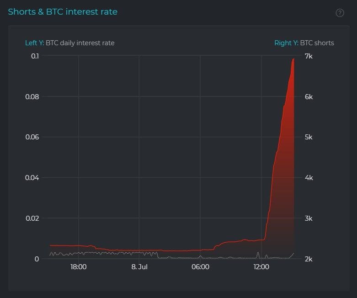This screenshot has height=298, width=357.
Task: Click the 0.08 left axis label
Action: click(x=32, y=96)
